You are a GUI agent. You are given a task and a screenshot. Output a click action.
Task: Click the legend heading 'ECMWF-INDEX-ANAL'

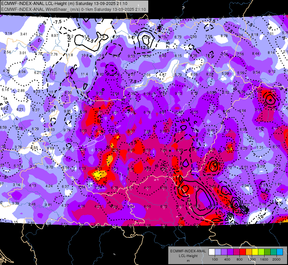click(188, 251)
